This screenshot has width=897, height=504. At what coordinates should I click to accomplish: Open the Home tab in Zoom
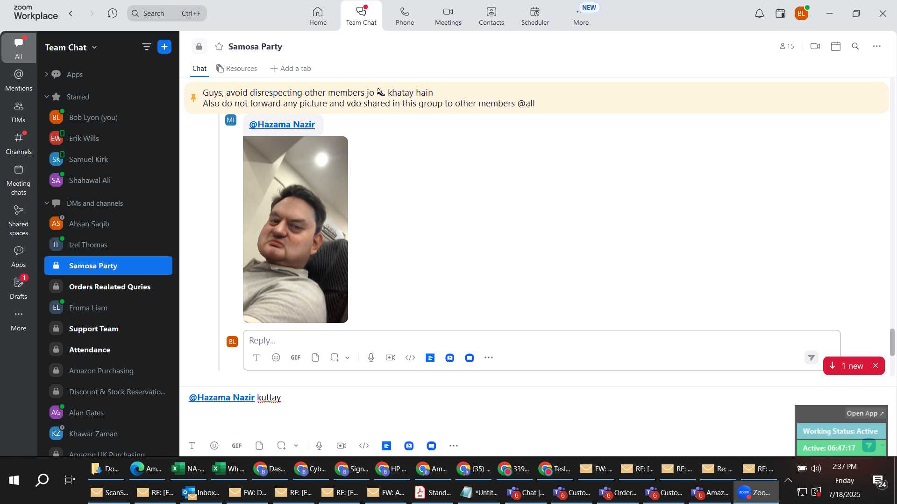318,16
